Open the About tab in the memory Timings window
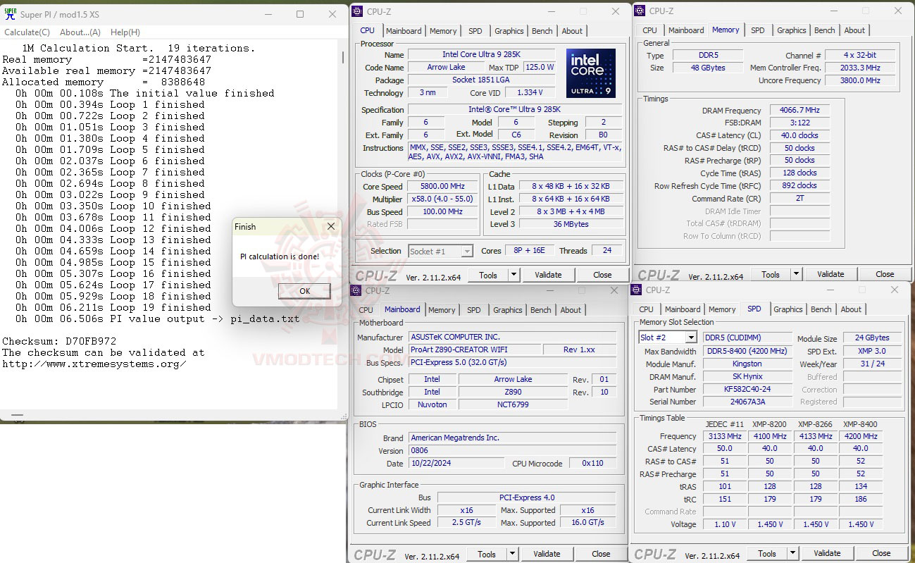This screenshot has width=915, height=563. click(854, 30)
